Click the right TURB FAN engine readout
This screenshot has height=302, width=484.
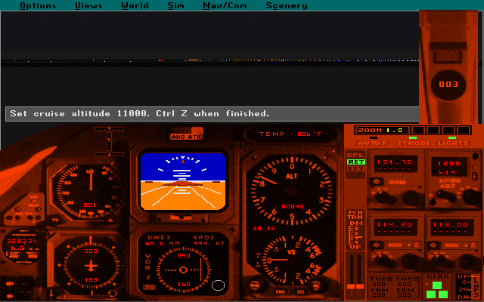coord(405,287)
